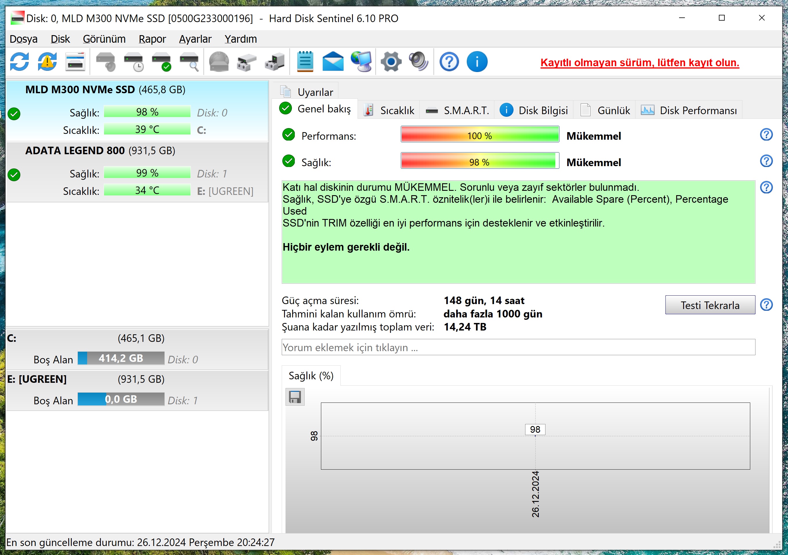Click the disk and blocks toolbar icon

(247, 62)
